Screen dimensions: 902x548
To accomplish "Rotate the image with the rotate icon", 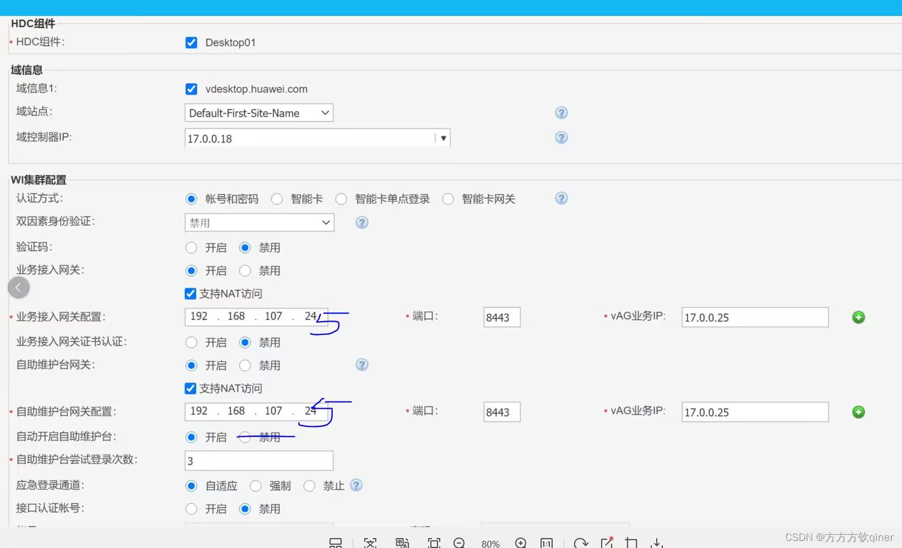I will [581, 543].
